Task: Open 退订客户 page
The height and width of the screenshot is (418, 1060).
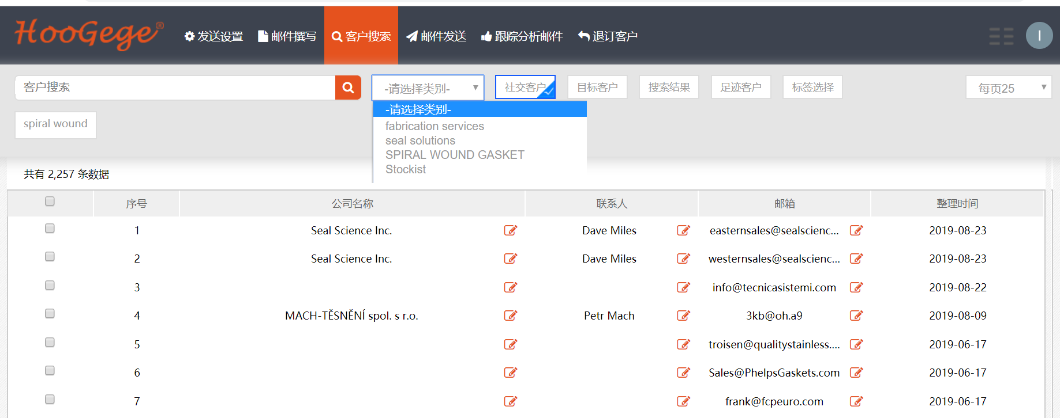Action: click(608, 36)
